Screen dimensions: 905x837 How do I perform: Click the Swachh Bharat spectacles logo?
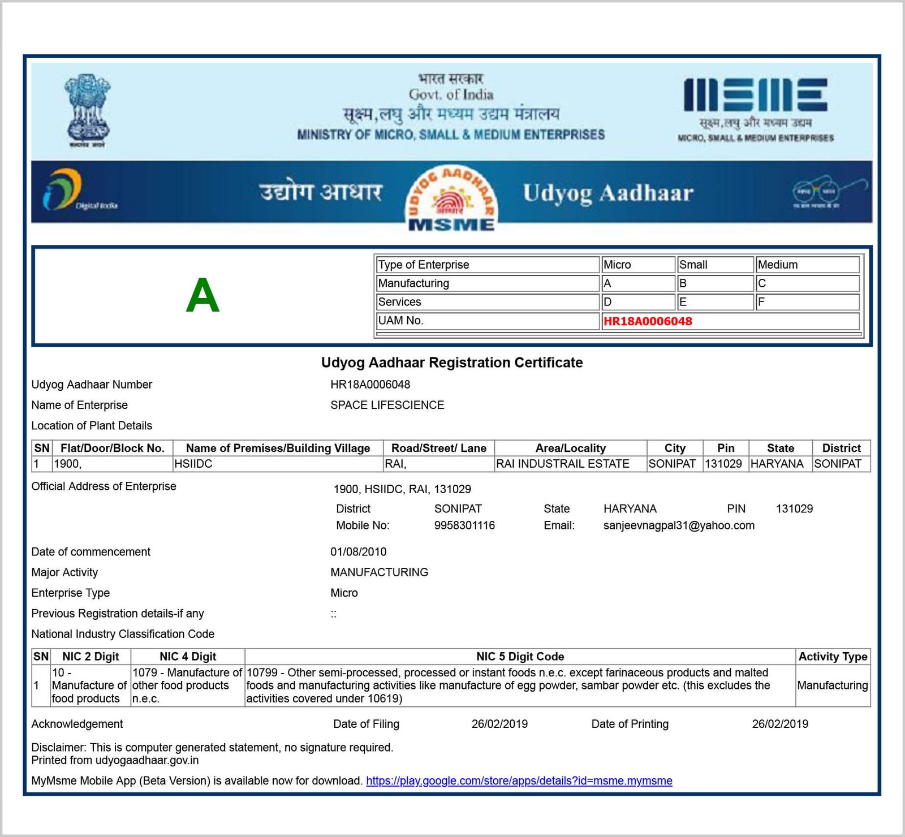[829, 193]
